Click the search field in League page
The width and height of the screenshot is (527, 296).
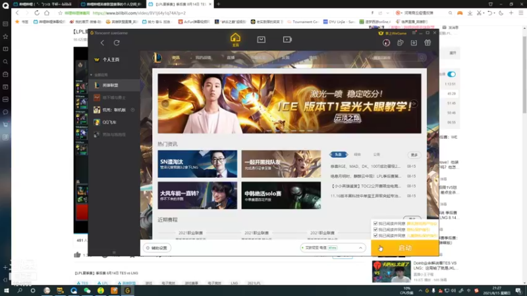395,58
